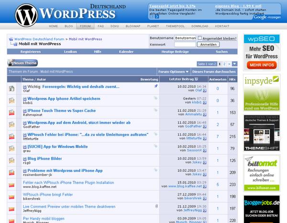This screenshot has height=223, width=287.
Task: Click status icon of littleturtle thread
Action: [11, 136]
